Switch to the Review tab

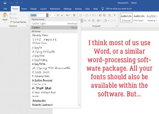point(78,9)
